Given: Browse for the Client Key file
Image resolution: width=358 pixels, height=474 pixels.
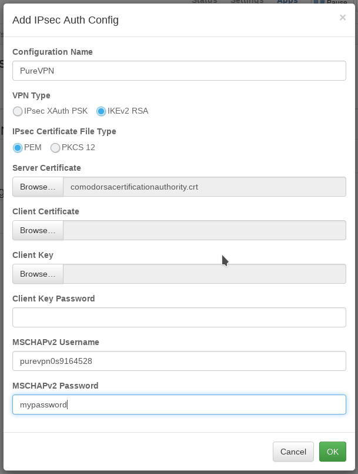Looking at the screenshot, I should tap(38, 274).
